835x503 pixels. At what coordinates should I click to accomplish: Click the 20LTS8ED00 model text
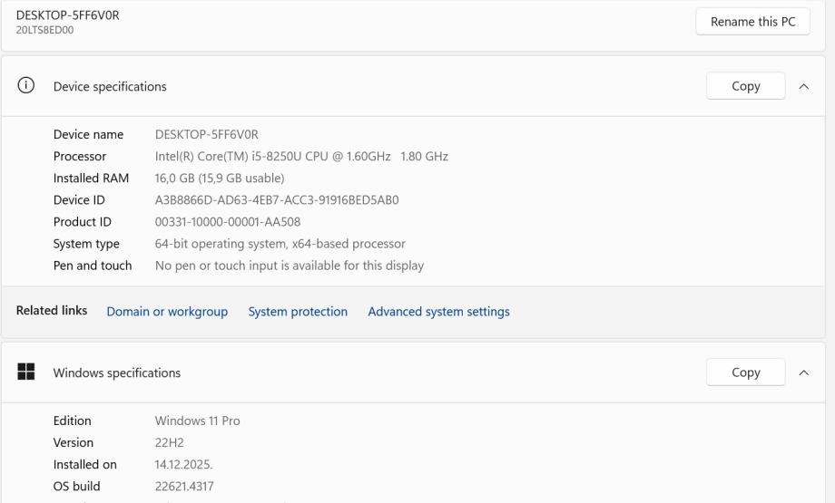coord(45,30)
